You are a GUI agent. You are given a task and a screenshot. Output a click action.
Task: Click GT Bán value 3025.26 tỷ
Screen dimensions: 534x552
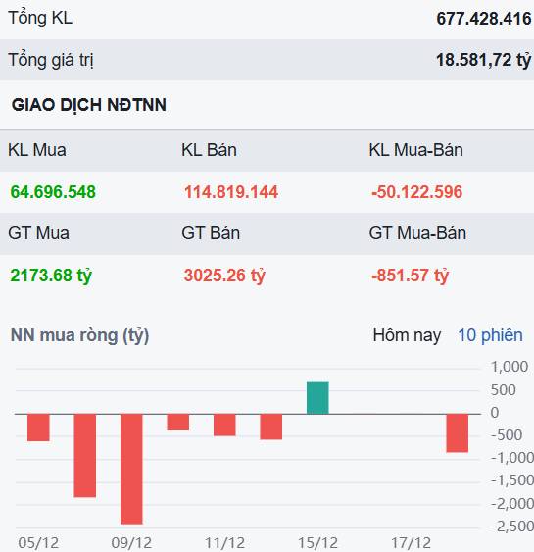(x=224, y=276)
